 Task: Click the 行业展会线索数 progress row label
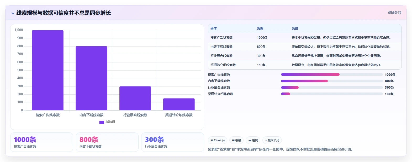[219, 88]
